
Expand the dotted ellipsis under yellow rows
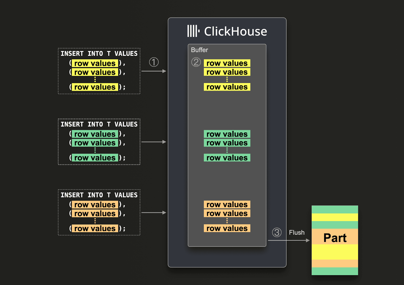coord(227,79)
